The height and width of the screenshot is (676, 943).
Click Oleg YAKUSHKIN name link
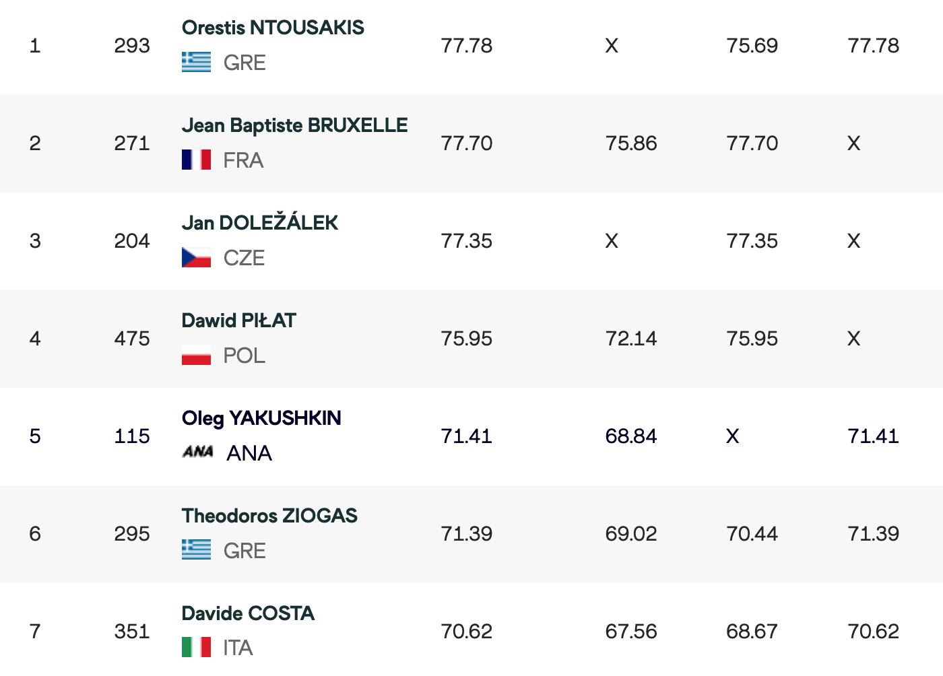pyautogui.click(x=261, y=418)
